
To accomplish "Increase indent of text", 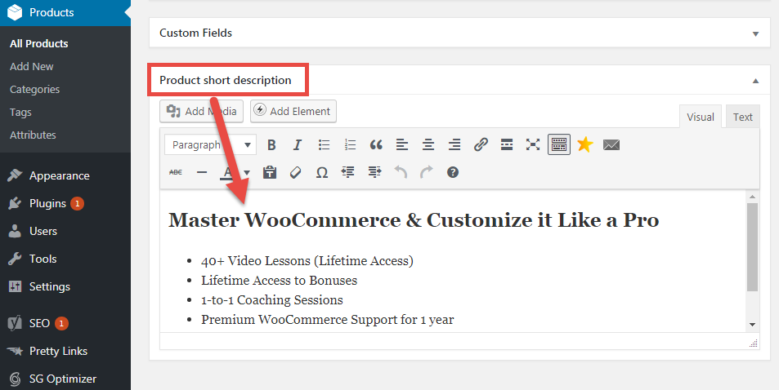I will [x=374, y=172].
